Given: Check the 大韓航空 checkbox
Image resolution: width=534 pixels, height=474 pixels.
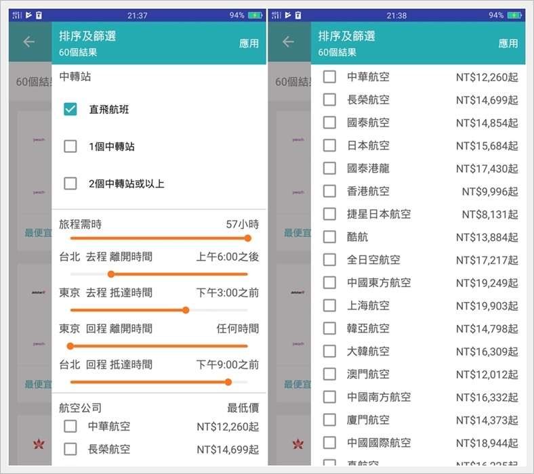Looking at the screenshot, I should pos(329,351).
